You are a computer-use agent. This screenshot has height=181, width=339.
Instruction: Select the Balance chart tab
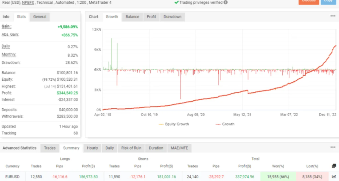click(x=132, y=17)
